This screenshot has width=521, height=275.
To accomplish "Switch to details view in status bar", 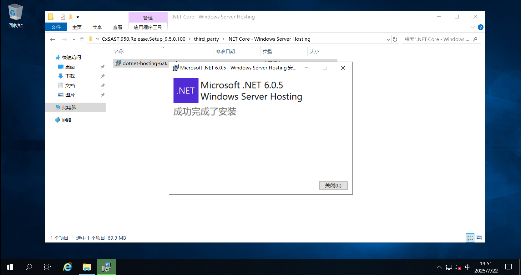I will (470, 238).
